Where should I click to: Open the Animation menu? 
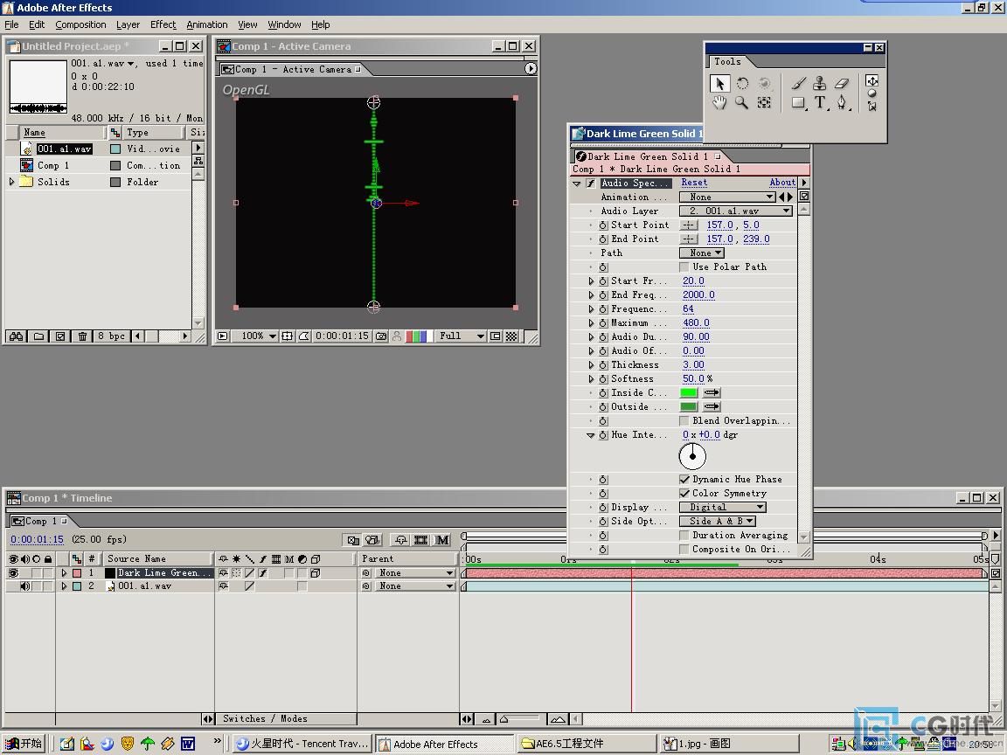[x=207, y=24]
